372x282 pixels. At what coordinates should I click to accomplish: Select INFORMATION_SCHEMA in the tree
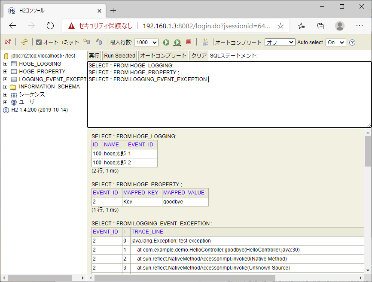(x=49, y=87)
